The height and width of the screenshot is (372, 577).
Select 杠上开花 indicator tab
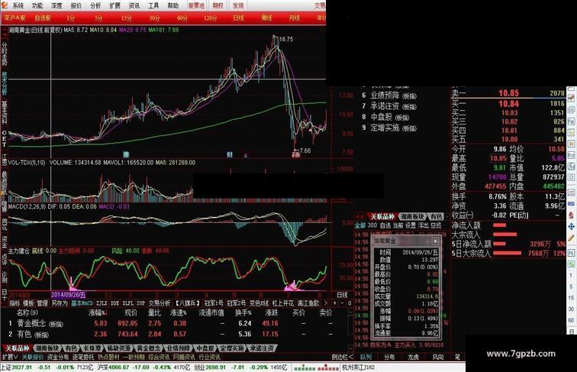282,303
